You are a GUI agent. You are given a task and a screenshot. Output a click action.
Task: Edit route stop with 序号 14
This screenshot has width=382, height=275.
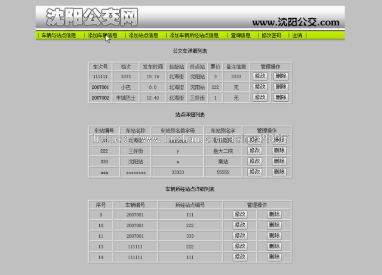click(240, 257)
